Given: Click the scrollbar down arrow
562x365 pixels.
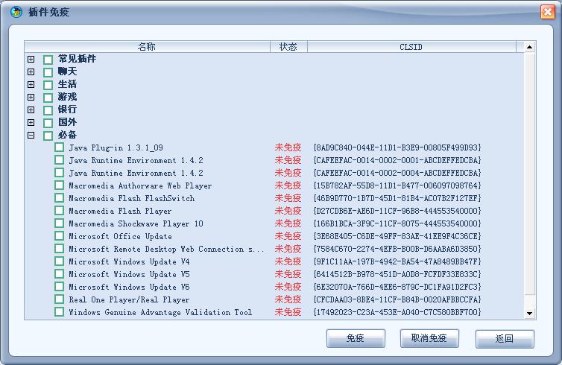Looking at the screenshot, I should (530, 314).
